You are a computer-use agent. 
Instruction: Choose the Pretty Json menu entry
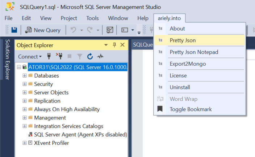[200, 40]
